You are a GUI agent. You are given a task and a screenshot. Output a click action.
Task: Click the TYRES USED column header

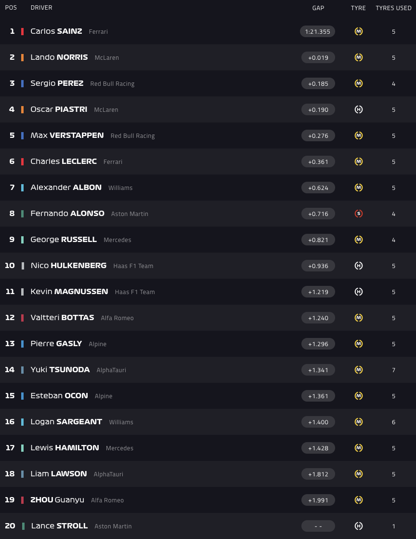tap(393, 8)
